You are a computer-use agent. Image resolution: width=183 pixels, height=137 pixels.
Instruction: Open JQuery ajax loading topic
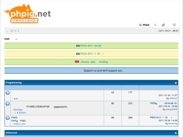point(94,62)
